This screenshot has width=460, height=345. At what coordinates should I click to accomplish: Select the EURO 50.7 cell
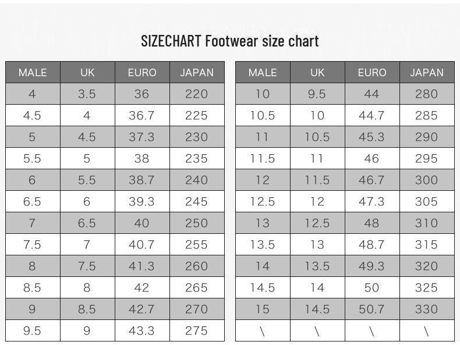tap(371, 309)
